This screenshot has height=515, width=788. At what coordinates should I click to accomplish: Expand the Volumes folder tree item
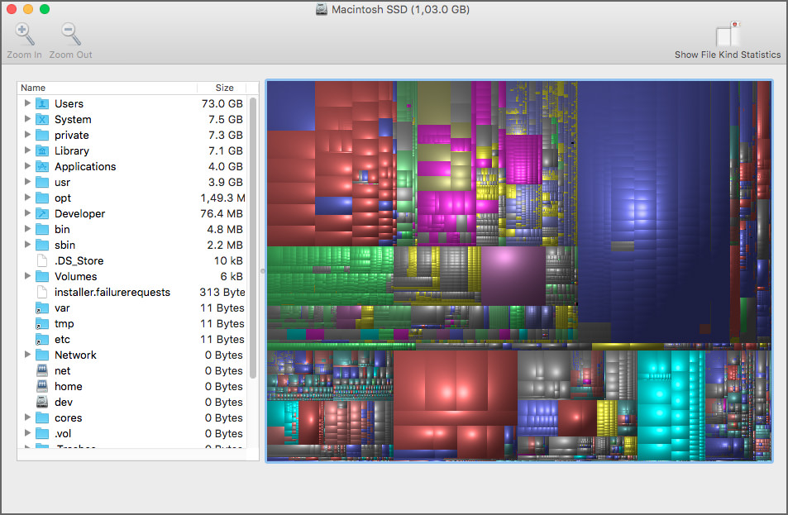click(27, 276)
